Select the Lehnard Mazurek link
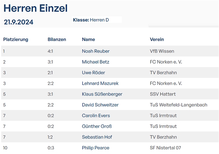Viewport: 219px width, 154px height. click(100, 83)
